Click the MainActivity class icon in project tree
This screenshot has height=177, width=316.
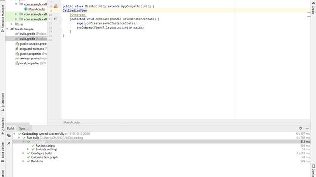pyautogui.click(x=26, y=9)
